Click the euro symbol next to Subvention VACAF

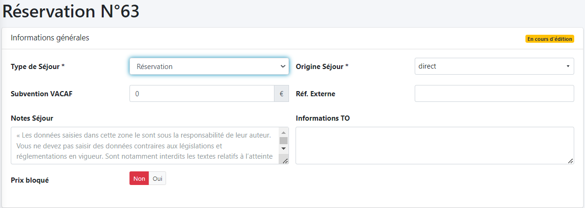281,93
